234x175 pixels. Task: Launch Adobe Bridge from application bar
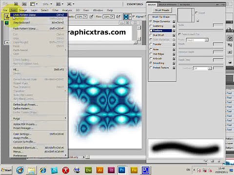(x=16, y=4)
